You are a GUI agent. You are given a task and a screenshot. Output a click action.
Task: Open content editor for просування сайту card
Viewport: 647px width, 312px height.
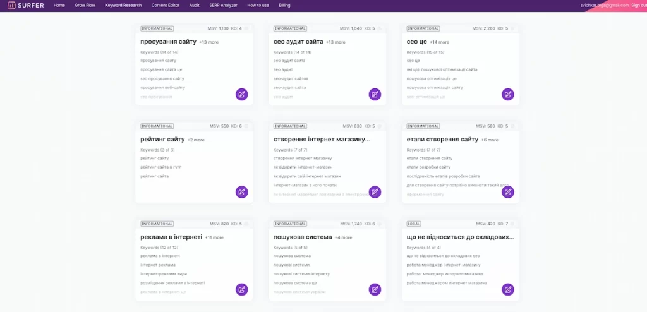242,95
